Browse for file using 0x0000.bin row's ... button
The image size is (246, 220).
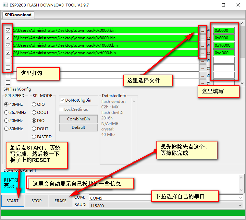pos(203,31)
